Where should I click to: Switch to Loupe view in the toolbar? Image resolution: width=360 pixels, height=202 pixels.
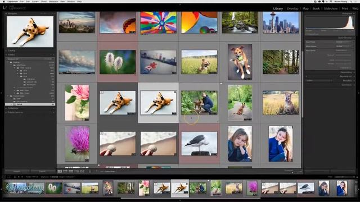[65, 171]
